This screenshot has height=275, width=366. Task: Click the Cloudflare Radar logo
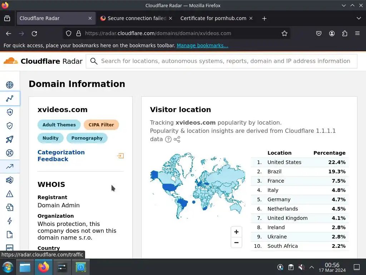(x=43, y=61)
